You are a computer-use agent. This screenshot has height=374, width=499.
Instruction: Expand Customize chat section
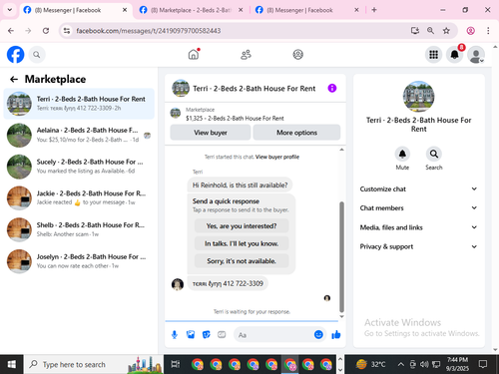click(x=418, y=188)
